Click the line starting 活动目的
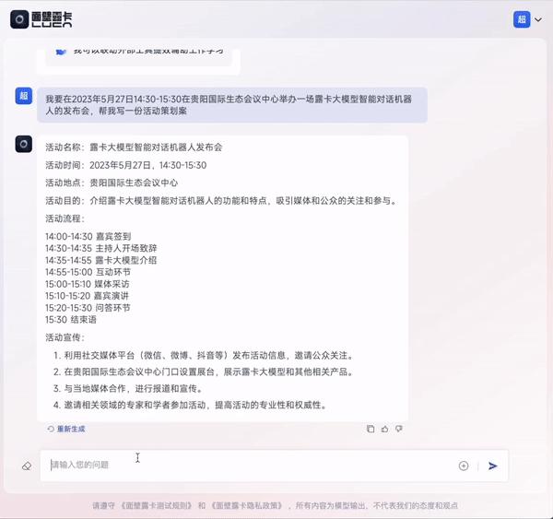The width and height of the screenshot is (553, 519). (x=221, y=201)
